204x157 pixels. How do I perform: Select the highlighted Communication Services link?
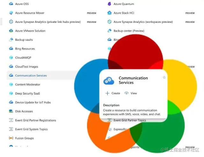coord(31,75)
